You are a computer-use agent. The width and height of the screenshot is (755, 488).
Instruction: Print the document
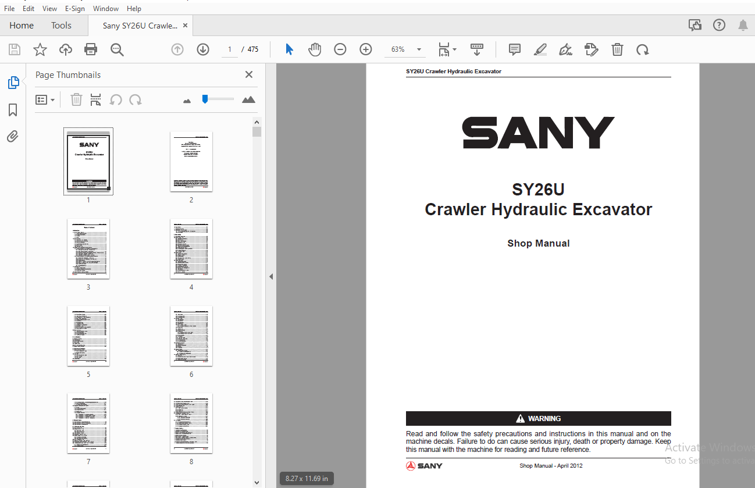point(91,49)
